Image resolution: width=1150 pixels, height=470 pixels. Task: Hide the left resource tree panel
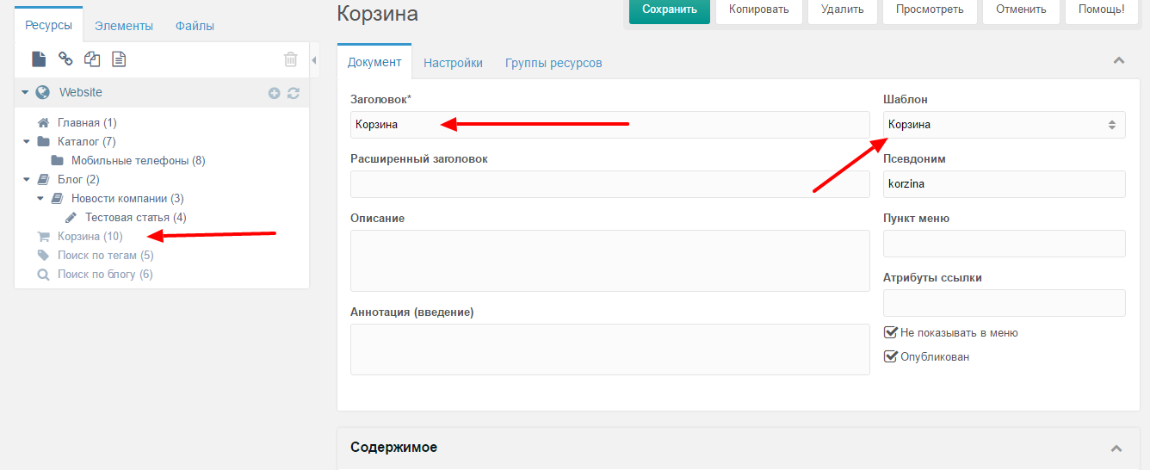[x=314, y=59]
